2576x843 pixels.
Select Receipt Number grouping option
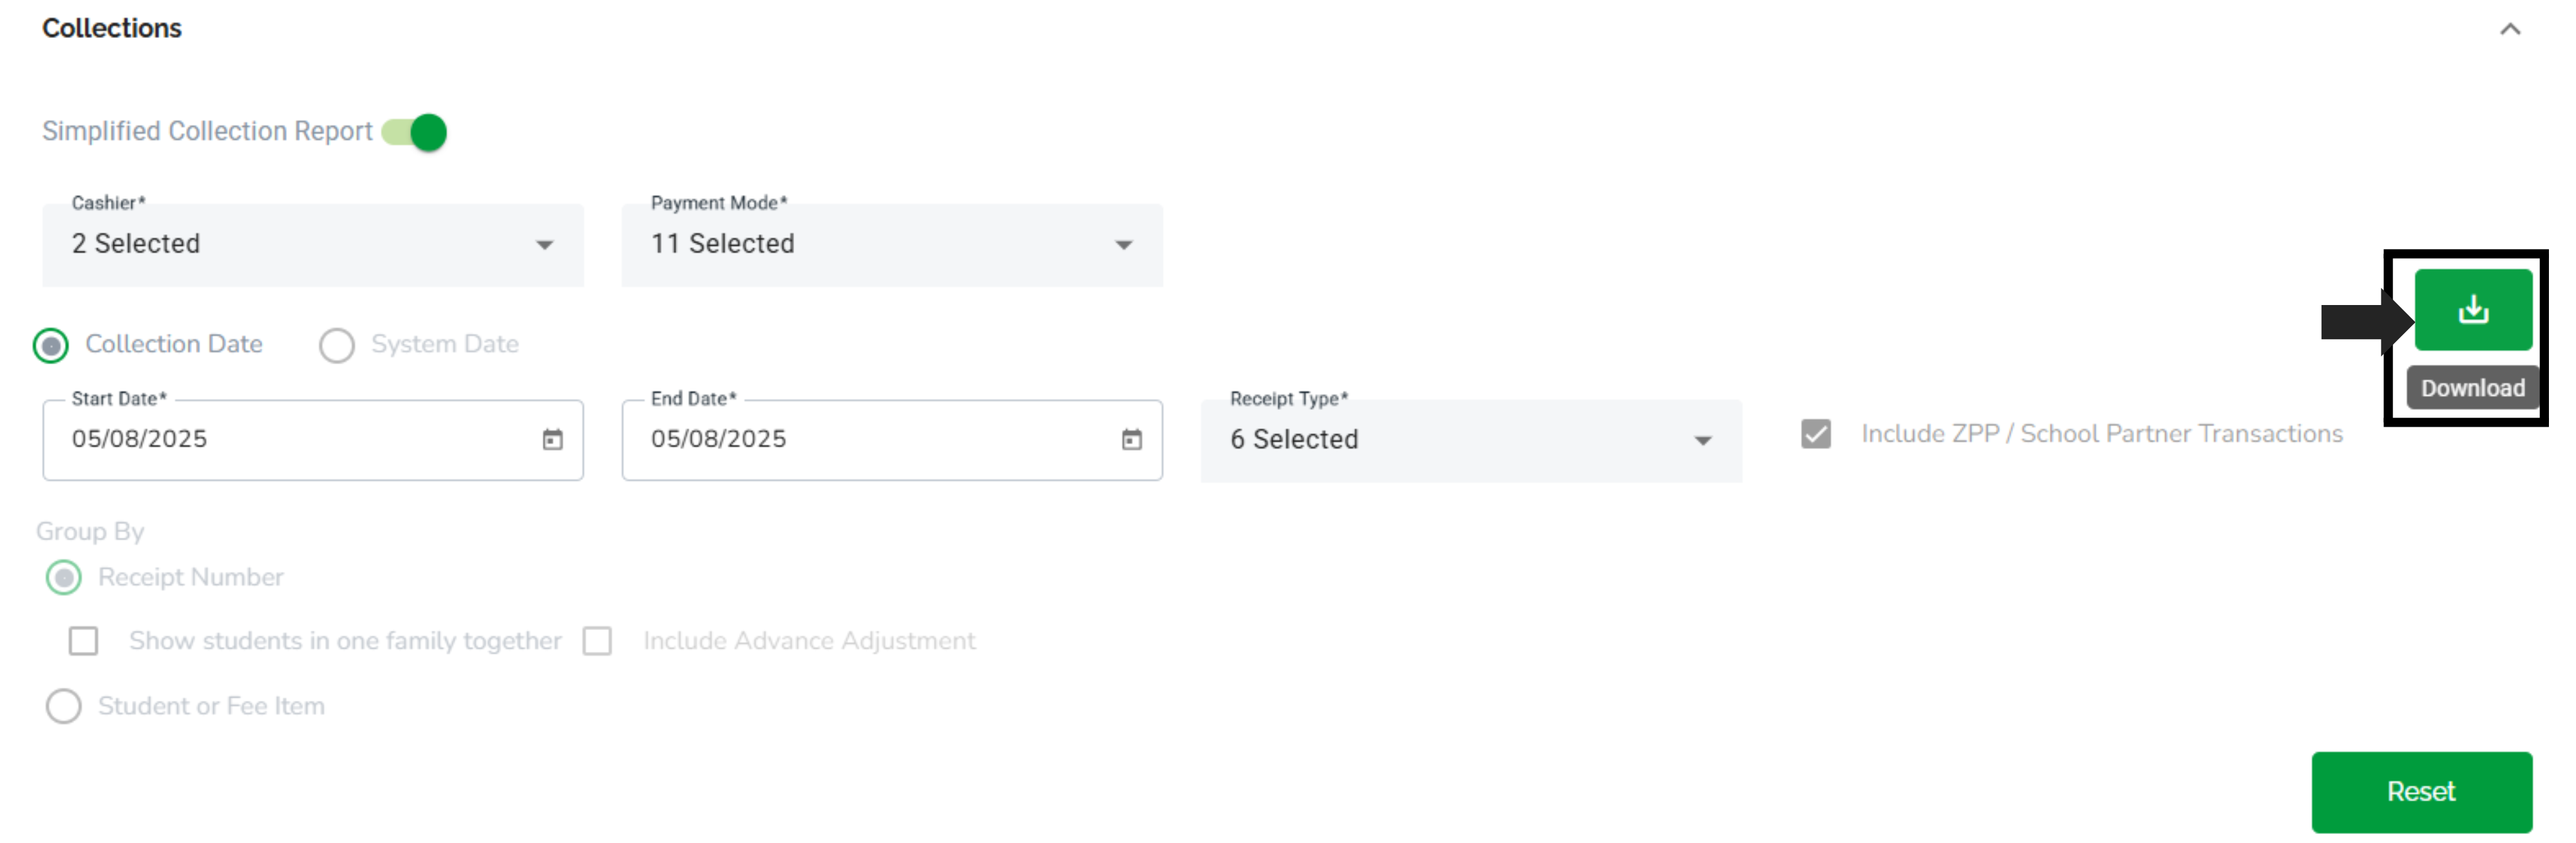pyautogui.click(x=64, y=577)
